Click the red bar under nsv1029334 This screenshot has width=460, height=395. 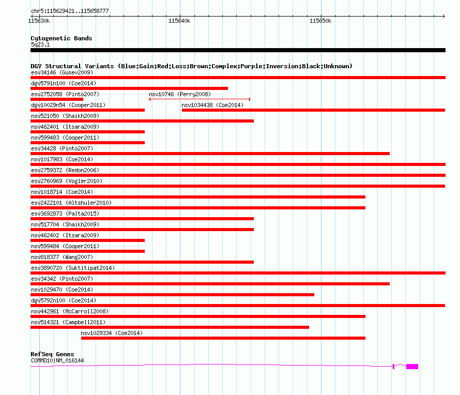[223, 338]
